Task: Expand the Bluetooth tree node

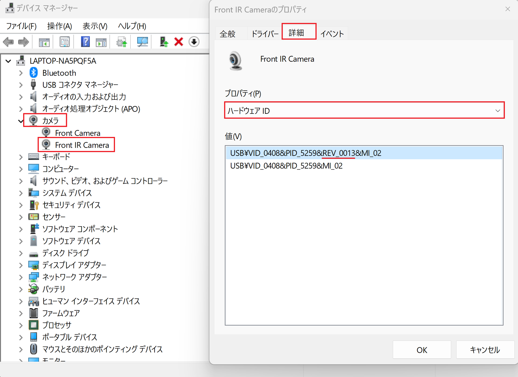Action: click(21, 73)
